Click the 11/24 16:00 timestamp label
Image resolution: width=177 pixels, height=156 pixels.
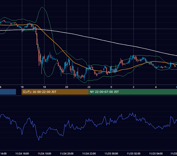pos(22,153)
